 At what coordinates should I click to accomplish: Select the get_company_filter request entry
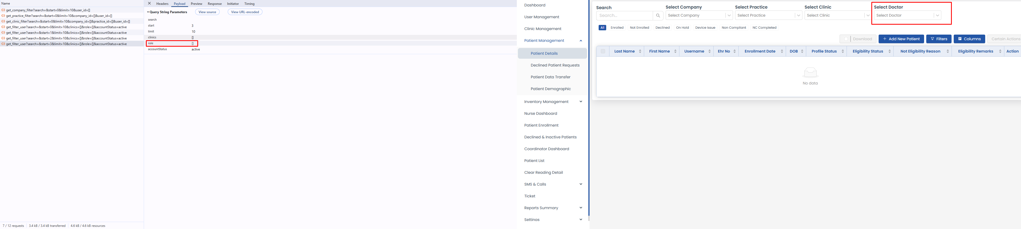coord(48,10)
